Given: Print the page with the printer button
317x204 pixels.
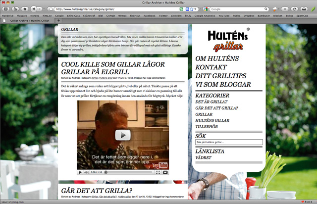Looking at the screenshot, I should [x=304, y=9].
